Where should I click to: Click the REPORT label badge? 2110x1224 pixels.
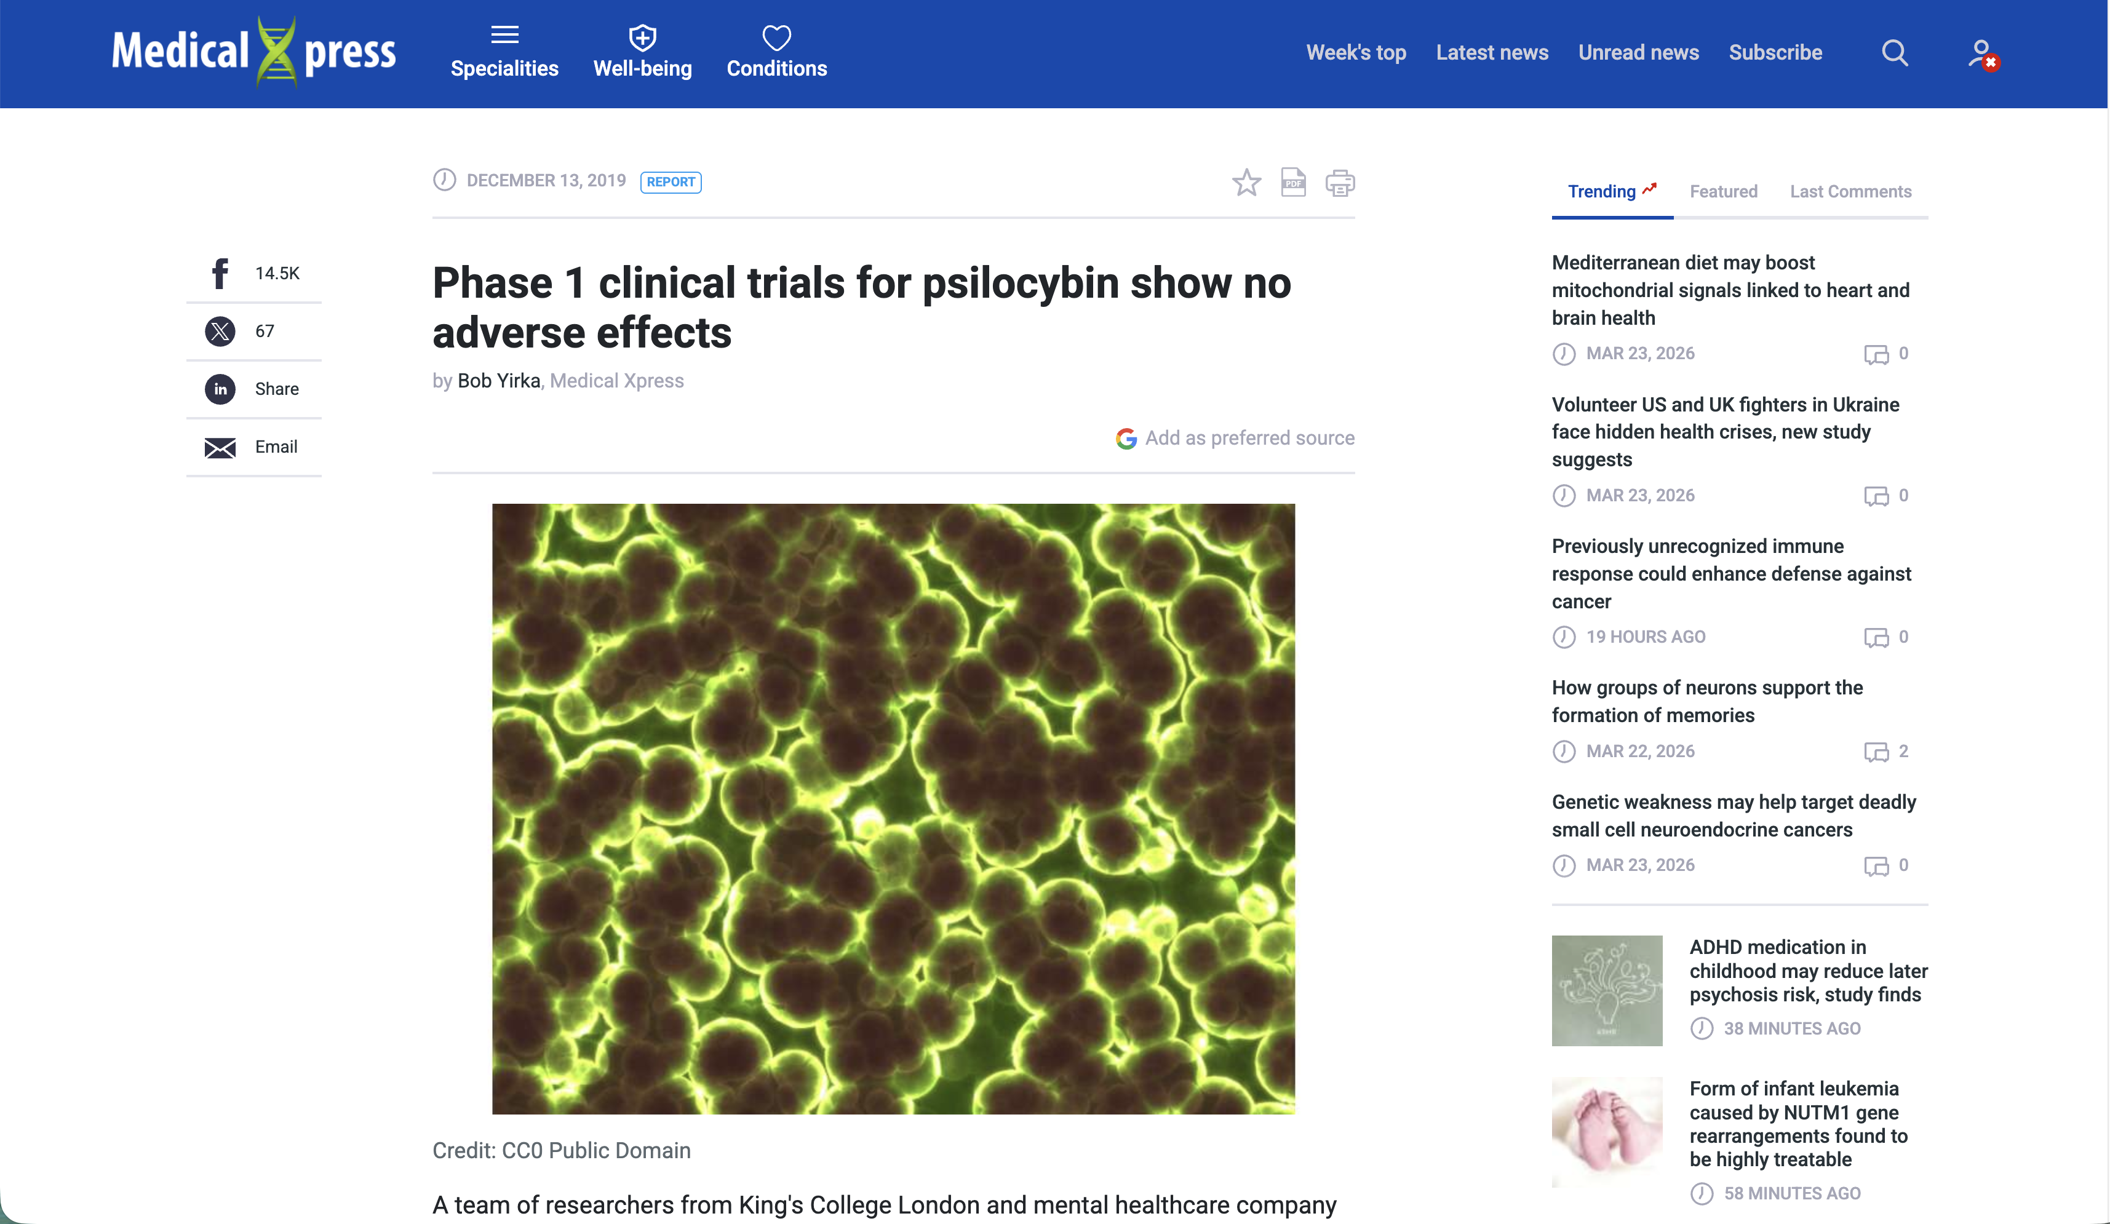671,181
